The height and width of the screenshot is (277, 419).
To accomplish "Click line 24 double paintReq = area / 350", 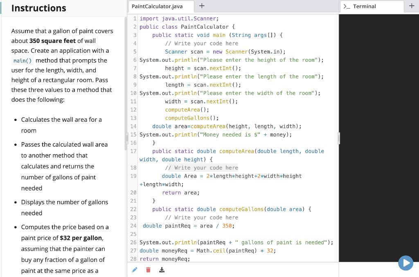I will [x=188, y=226].
